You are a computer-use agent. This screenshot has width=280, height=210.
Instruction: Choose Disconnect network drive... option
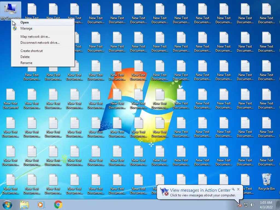tap(43, 43)
